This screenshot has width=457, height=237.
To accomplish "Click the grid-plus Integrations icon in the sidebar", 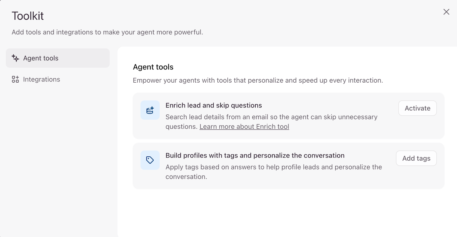I will point(15,79).
